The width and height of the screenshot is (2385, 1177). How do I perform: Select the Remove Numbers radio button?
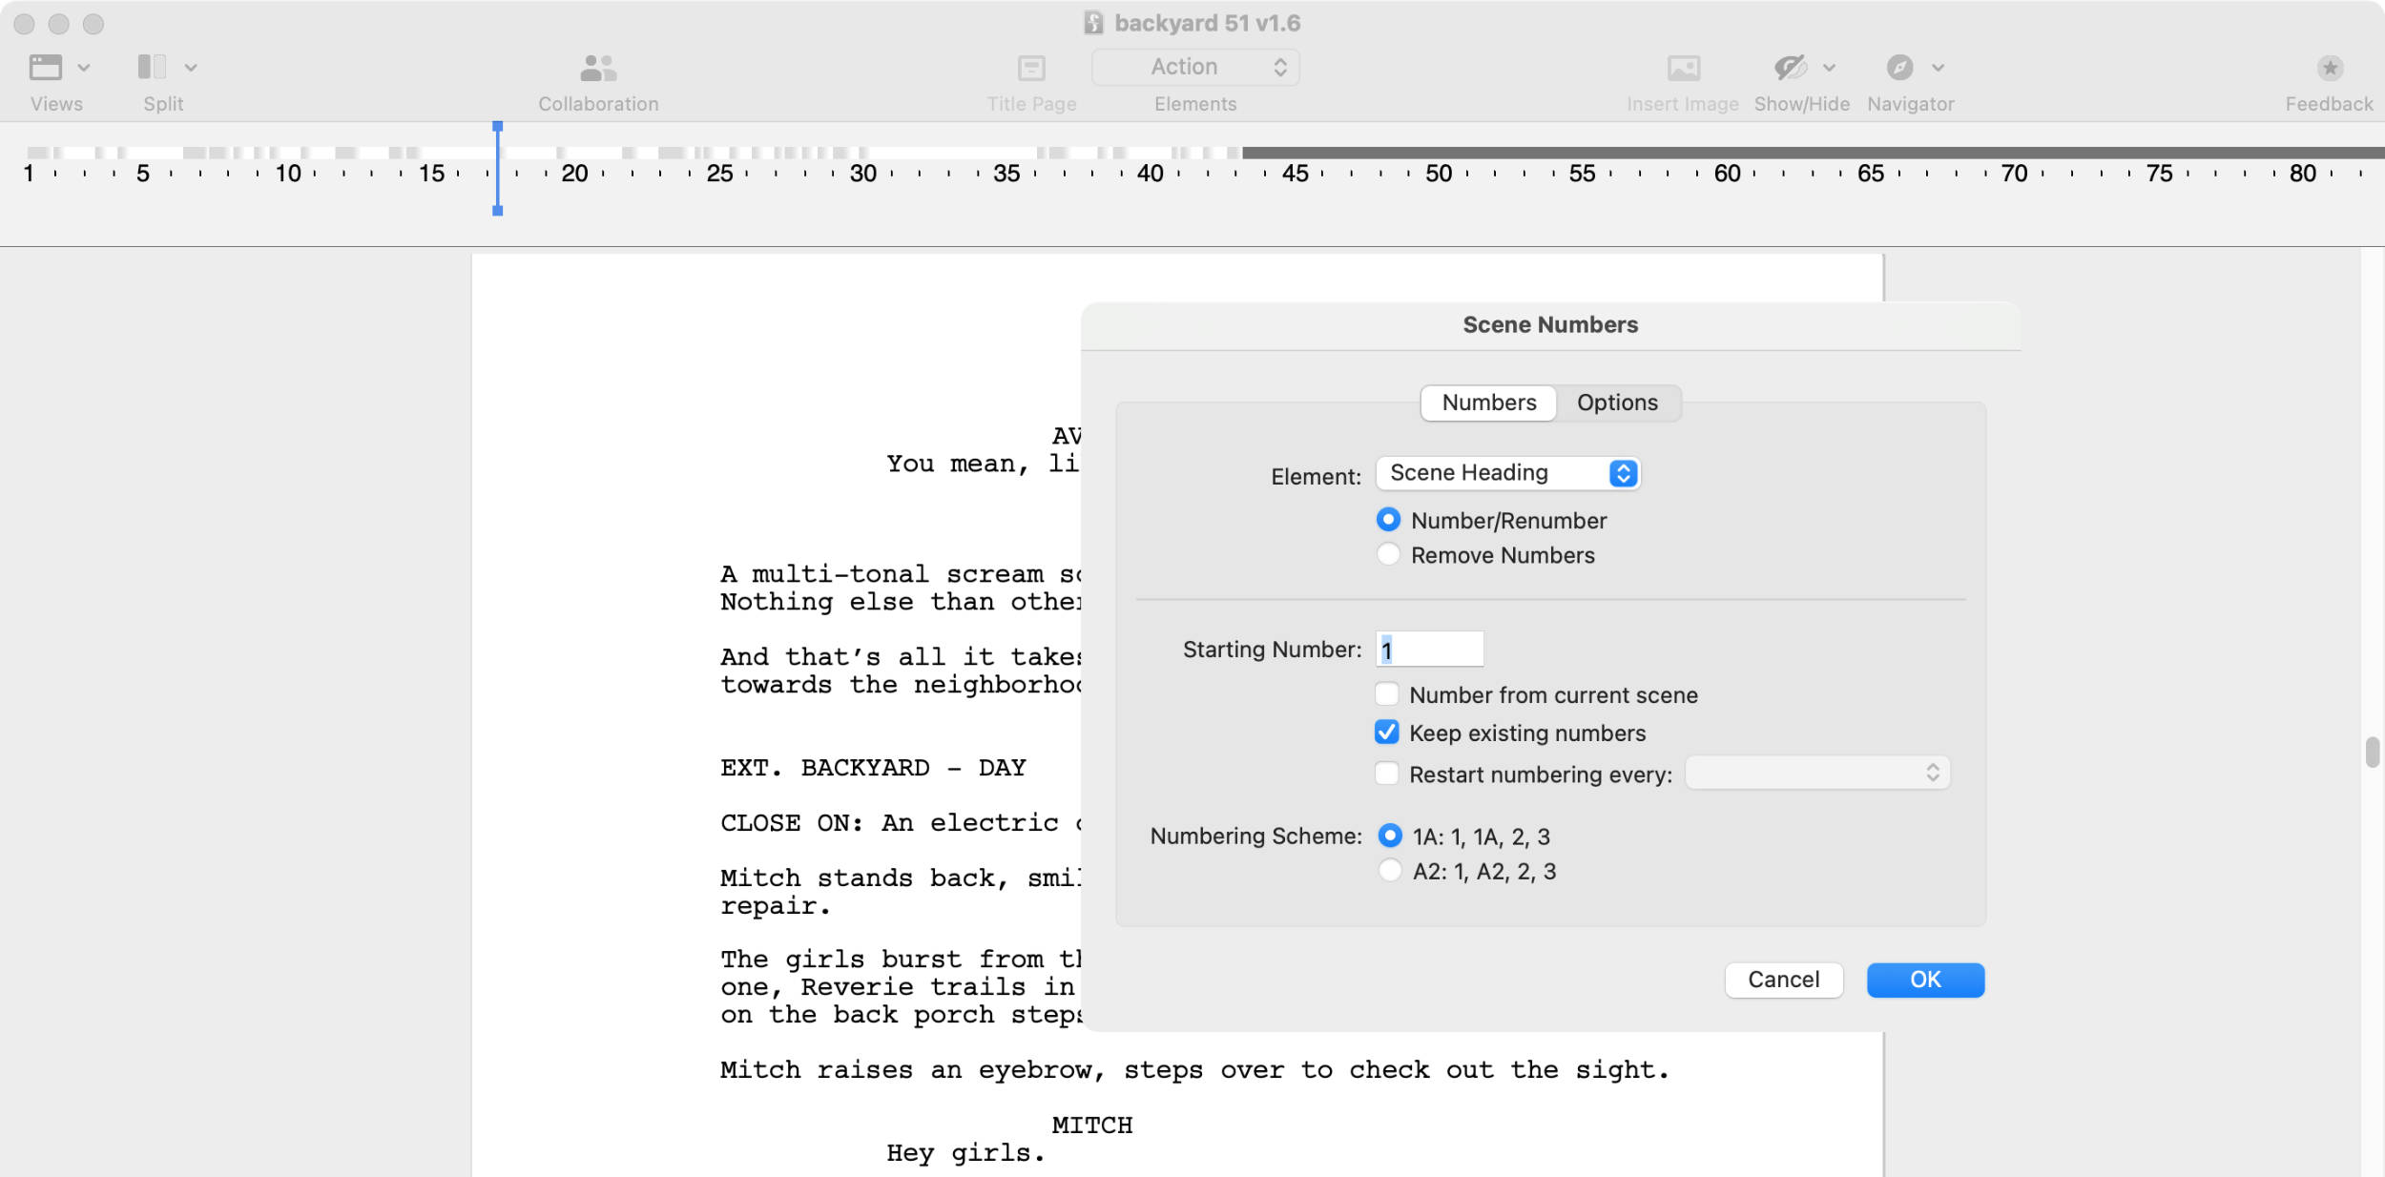tap(1388, 554)
